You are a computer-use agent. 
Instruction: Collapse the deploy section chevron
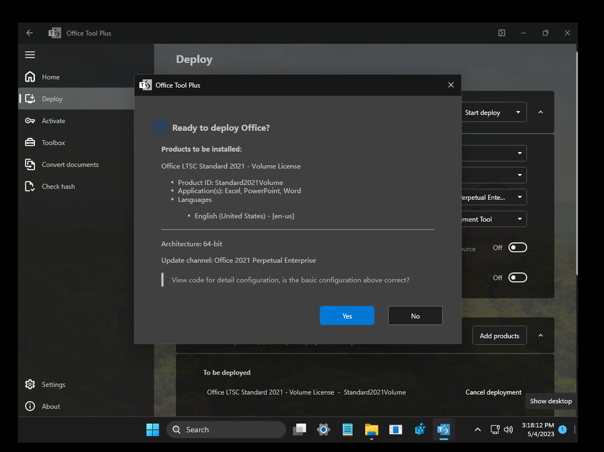coord(540,112)
